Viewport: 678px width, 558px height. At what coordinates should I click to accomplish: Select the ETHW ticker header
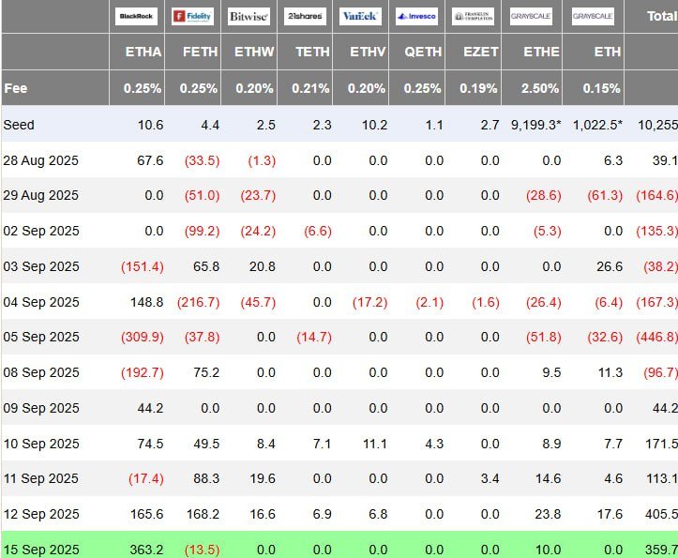pos(254,52)
